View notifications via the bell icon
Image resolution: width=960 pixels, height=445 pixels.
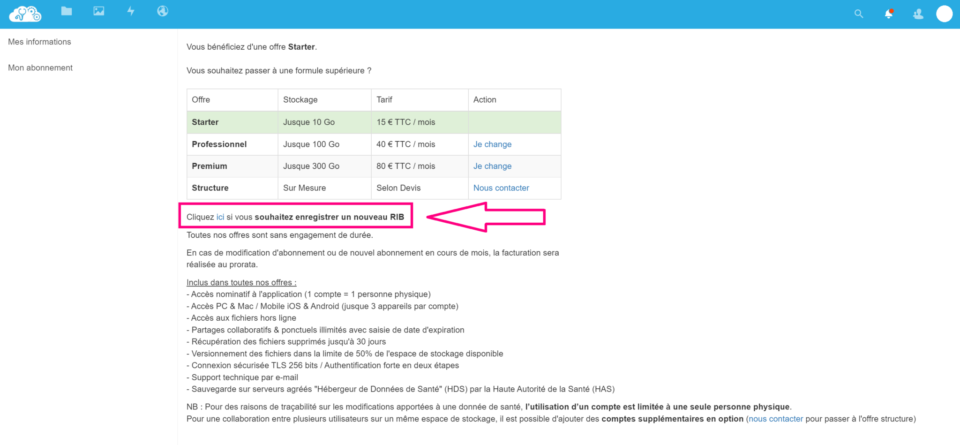[x=888, y=14]
